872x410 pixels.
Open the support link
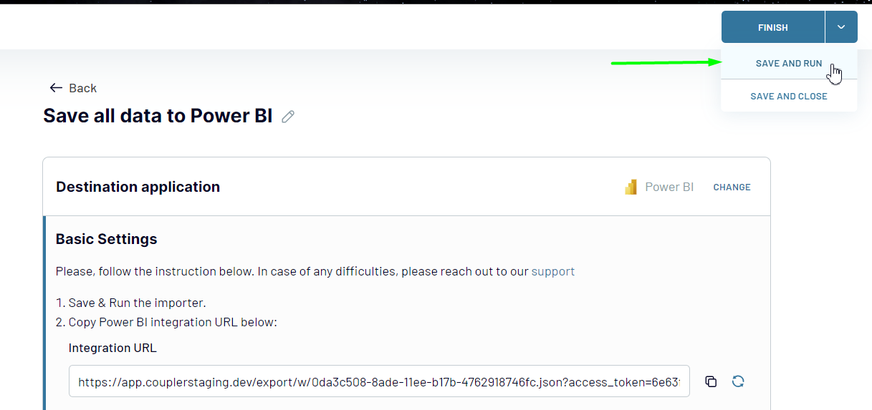[552, 271]
